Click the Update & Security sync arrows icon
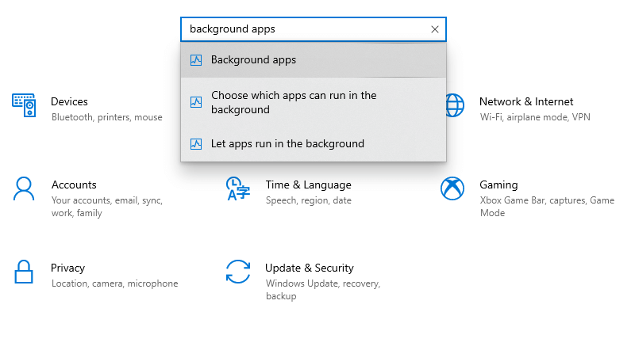Viewport: 635px width, 350px height. (x=237, y=272)
